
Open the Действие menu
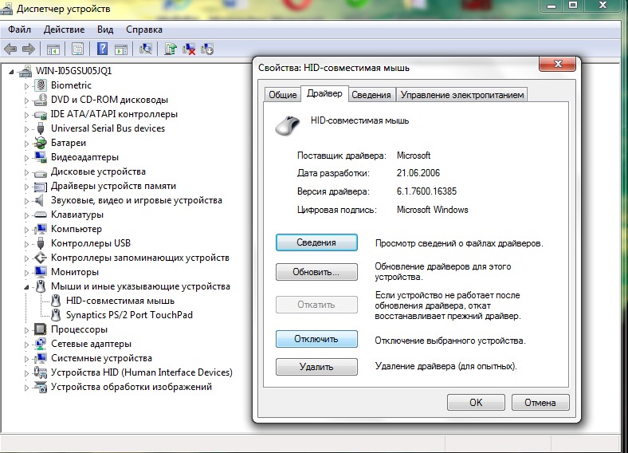pyautogui.click(x=64, y=30)
